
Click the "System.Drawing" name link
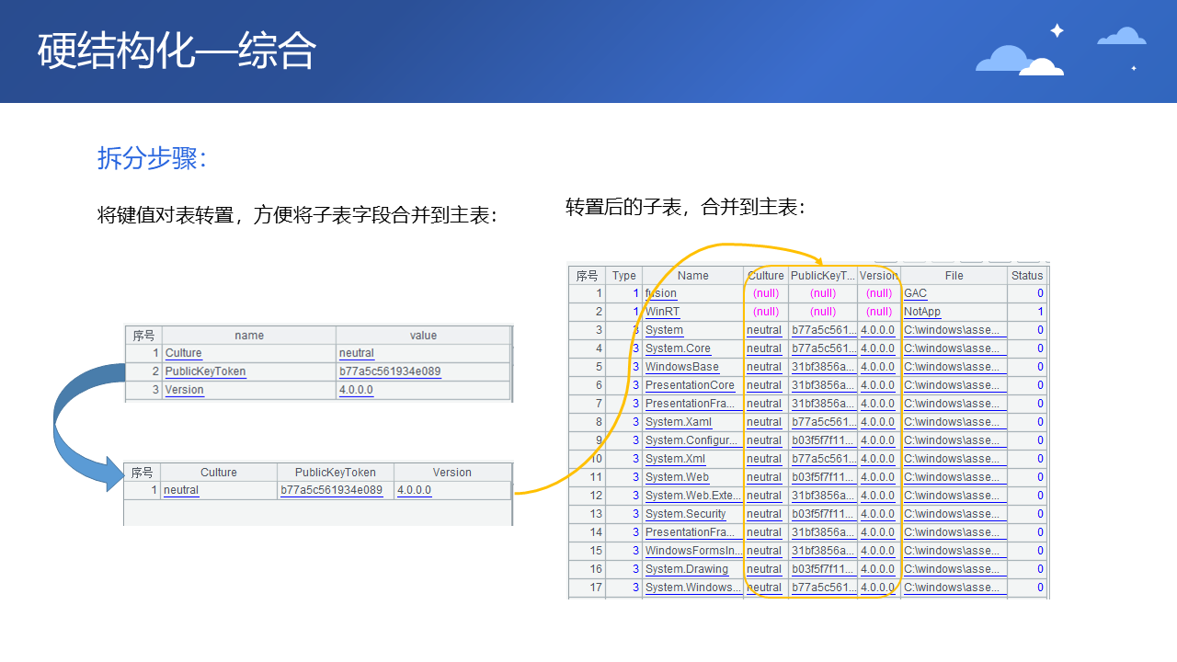(x=686, y=569)
